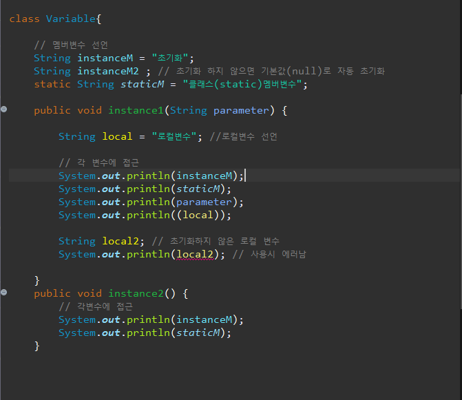Click instanceM in its declaration line

tap(105, 58)
